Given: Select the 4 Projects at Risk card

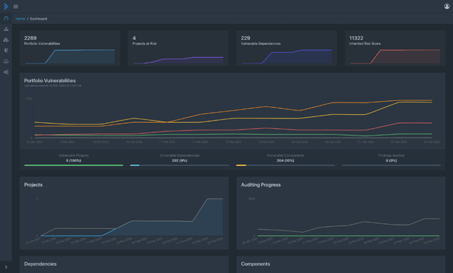Looking at the screenshot, I should tap(178, 48).
